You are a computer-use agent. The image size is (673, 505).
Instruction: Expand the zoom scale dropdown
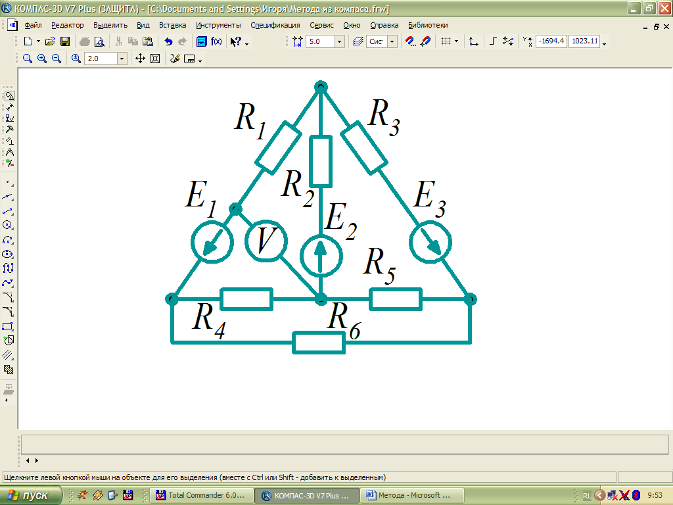pyautogui.click(x=122, y=59)
